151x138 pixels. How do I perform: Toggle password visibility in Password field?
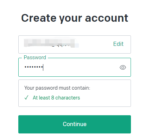pyautogui.click(x=123, y=67)
